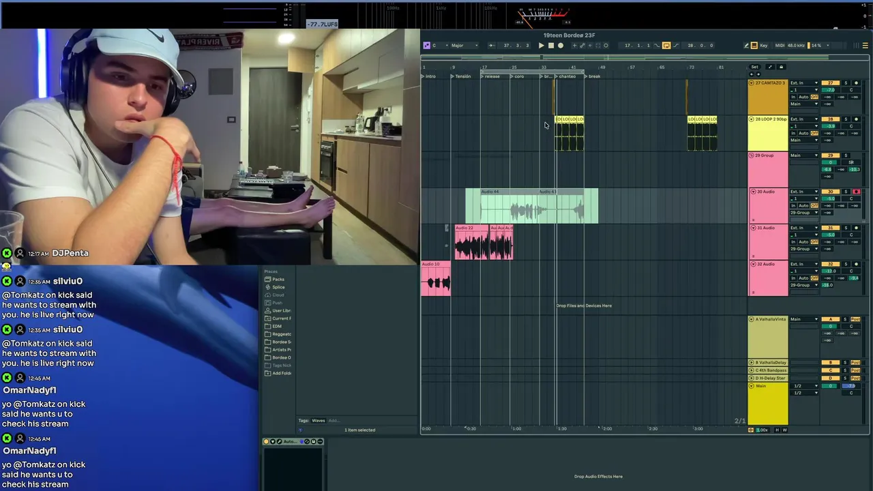Open input type dropdown on track 27
The height and width of the screenshot is (491, 873).
[x=804, y=83]
